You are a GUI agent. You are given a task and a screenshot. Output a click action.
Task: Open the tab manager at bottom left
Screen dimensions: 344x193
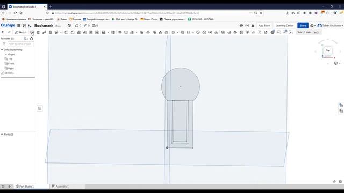tap(3, 187)
